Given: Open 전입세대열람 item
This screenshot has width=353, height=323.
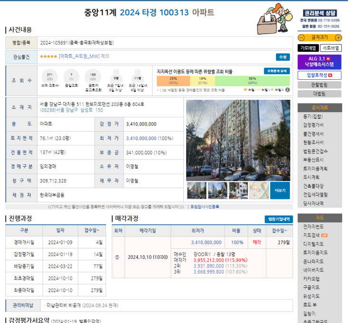Looking at the screenshot, I should [315, 194].
